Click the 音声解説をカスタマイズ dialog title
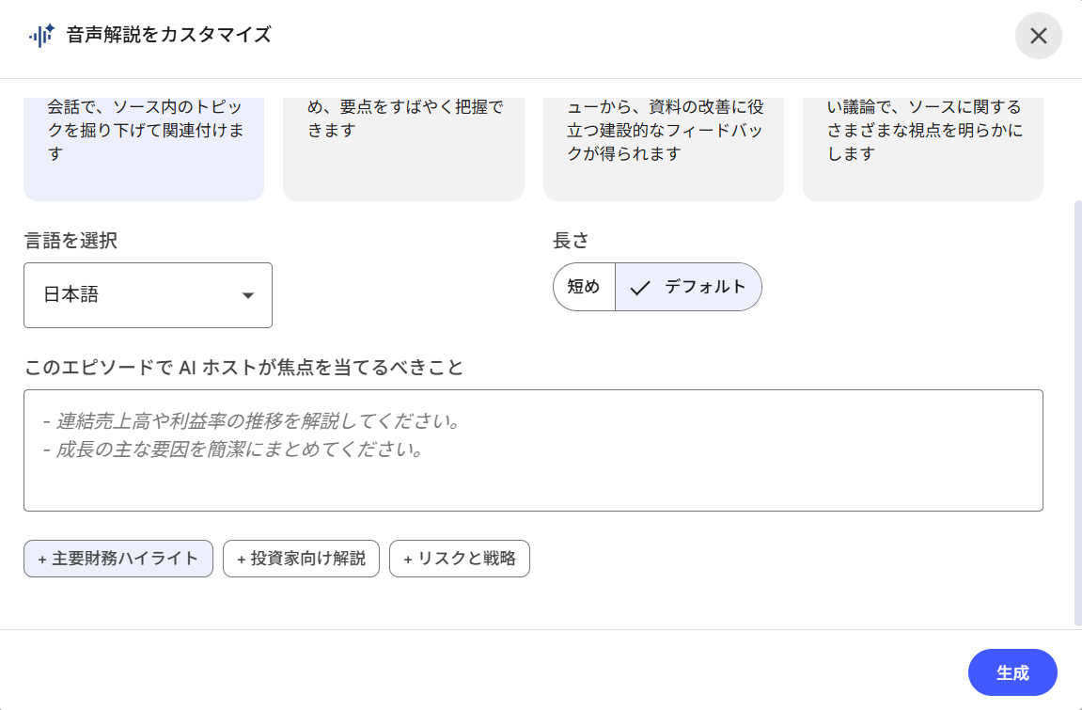Image resolution: width=1082 pixels, height=710 pixels. coord(169,36)
